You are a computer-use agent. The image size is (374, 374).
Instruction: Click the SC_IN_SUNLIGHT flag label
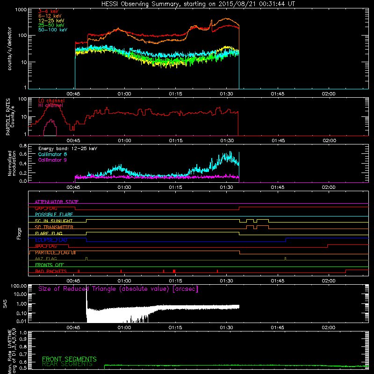click(x=54, y=221)
